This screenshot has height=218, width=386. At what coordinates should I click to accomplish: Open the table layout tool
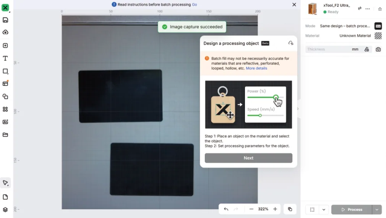5,83
